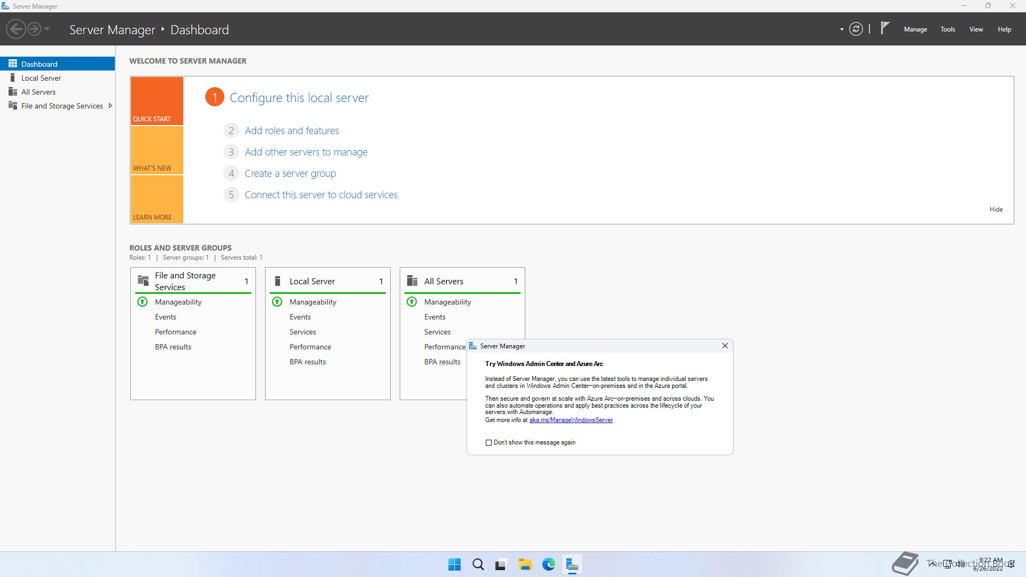Open File and Storage Services tile header
Screen dimensions: 1026x577
(x=193, y=281)
